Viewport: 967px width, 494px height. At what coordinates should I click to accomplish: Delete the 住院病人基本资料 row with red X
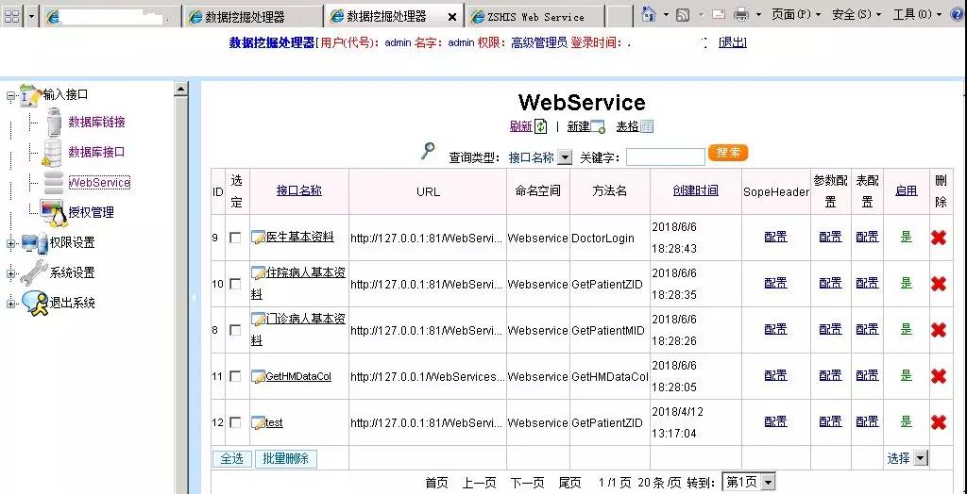coord(939,284)
